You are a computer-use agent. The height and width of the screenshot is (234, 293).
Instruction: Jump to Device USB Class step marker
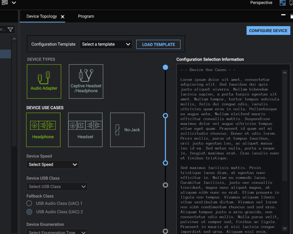pyautogui.click(x=165, y=185)
